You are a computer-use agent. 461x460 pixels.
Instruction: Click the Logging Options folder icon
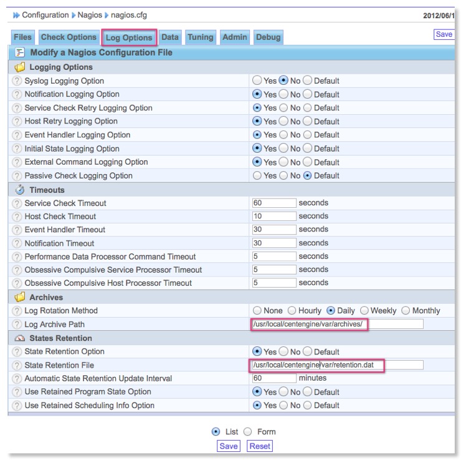[x=20, y=67]
